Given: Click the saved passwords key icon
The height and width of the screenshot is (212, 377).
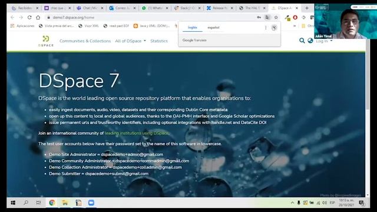Looking at the screenshot, I should (x=259, y=17).
